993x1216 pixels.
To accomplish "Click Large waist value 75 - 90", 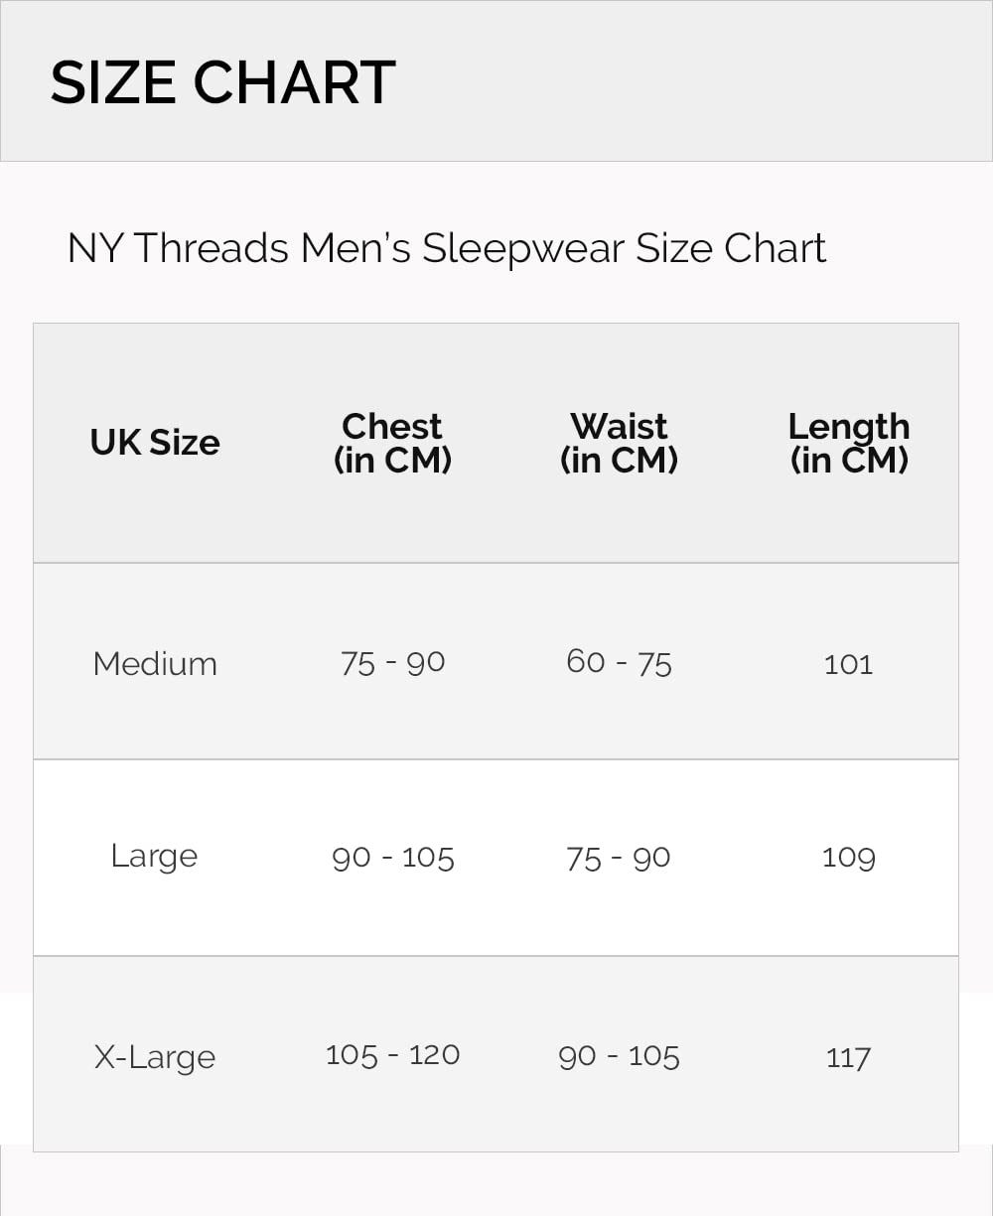I will 619,858.
